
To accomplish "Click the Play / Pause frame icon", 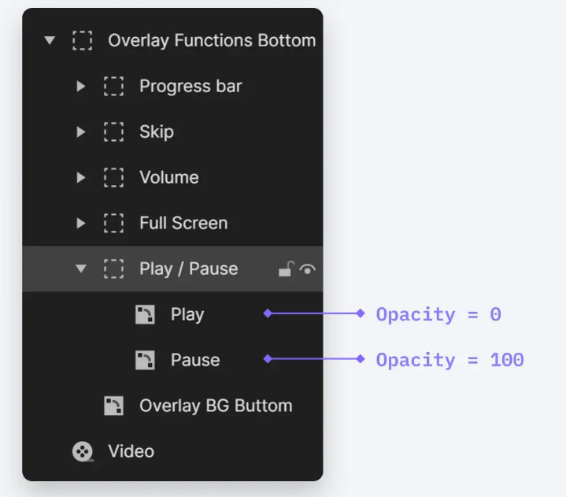I will 113,269.
